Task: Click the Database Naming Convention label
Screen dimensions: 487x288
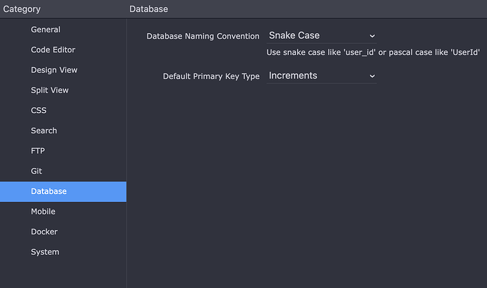Action: (203, 36)
